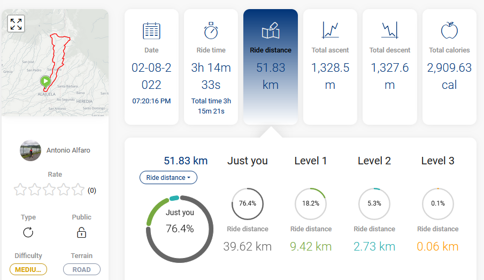This screenshot has height=280, width=484.
Task: Rate the ride with the fifth star
Action: click(78, 190)
